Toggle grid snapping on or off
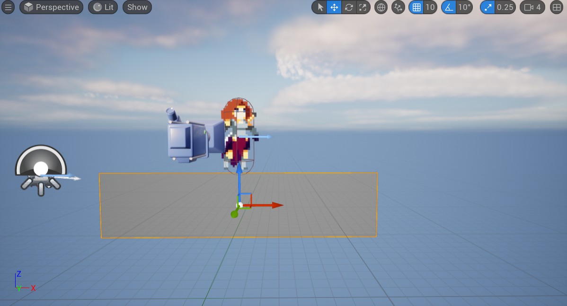 (416, 7)
